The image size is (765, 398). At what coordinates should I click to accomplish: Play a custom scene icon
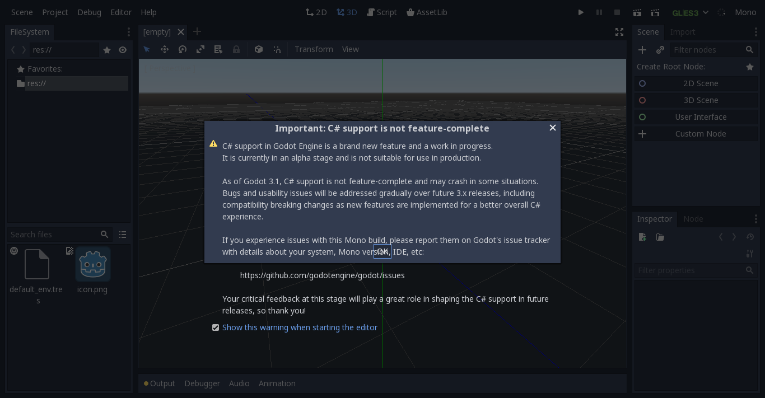click(x=655, y=12)
